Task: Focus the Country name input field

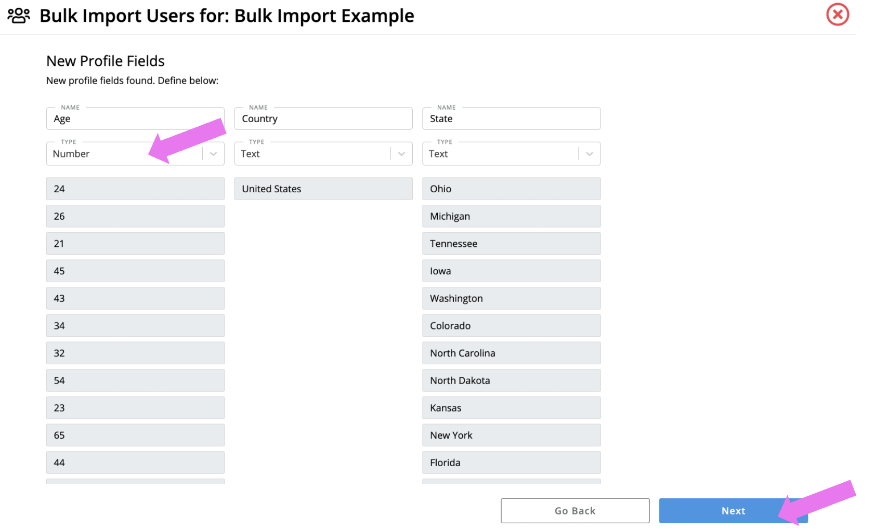Action: point(323,119)
